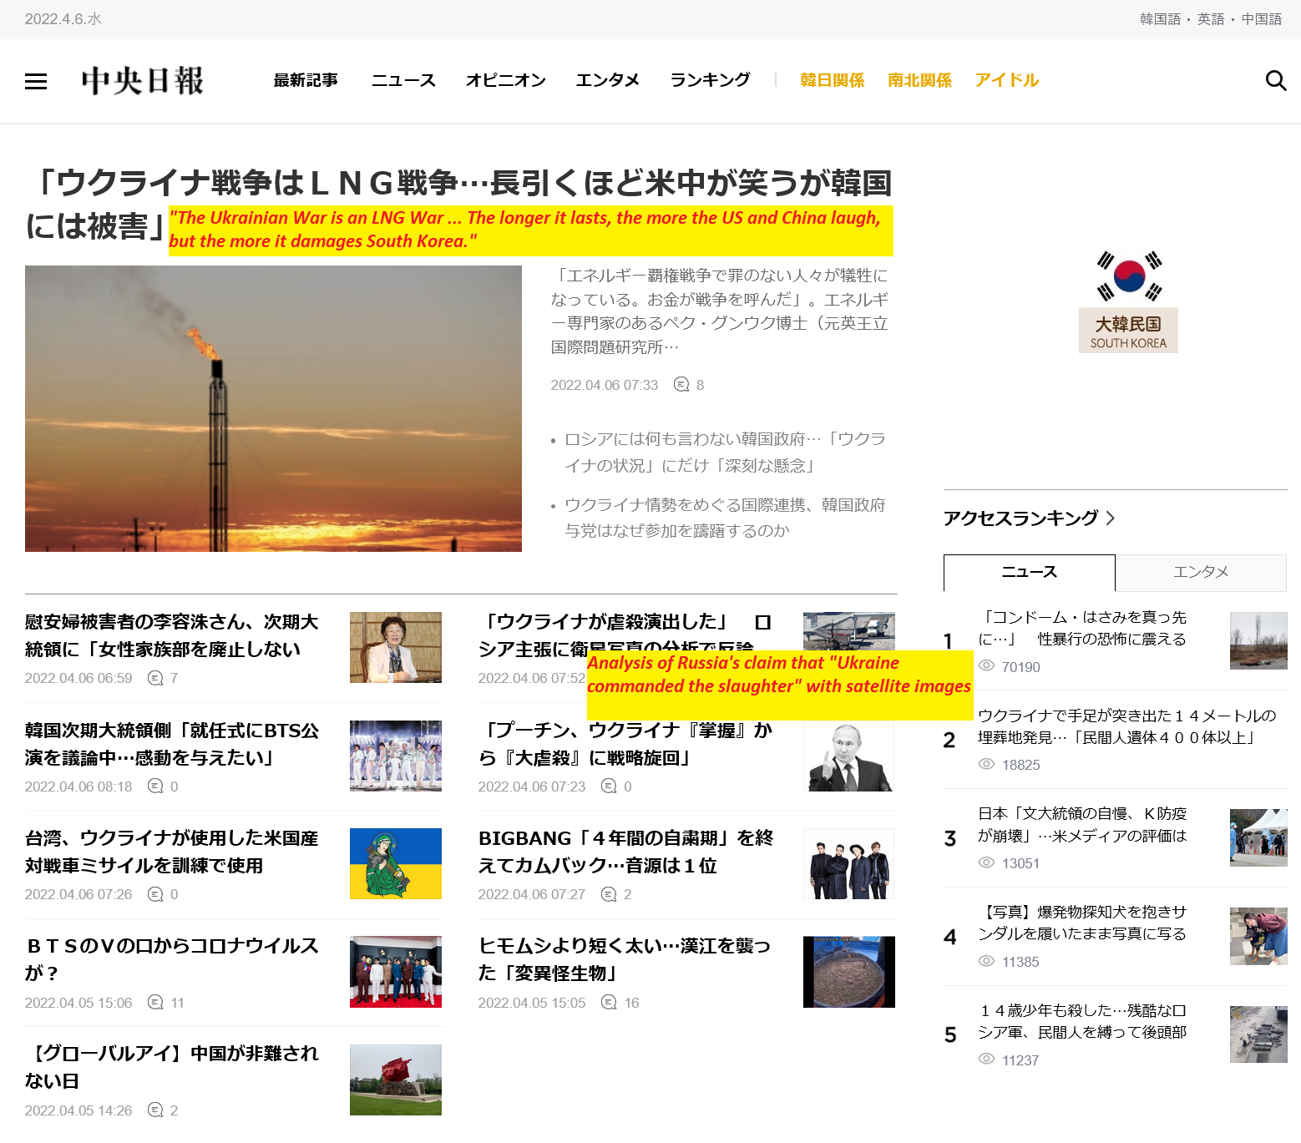Click the South Korea flag badge
Viewport: 1301px width, 1143px height.
point(1128,301)
